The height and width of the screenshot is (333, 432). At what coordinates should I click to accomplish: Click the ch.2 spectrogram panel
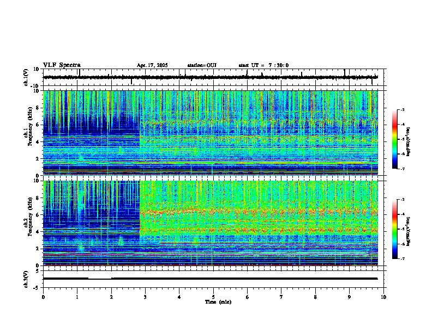pos(211,223)
